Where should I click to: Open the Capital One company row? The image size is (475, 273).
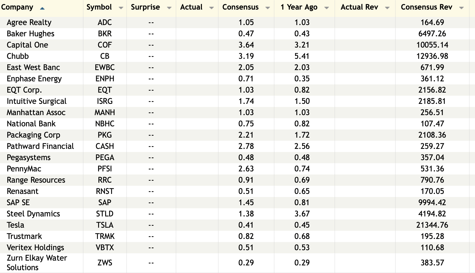pyautogui.click(x=27, y=45)
